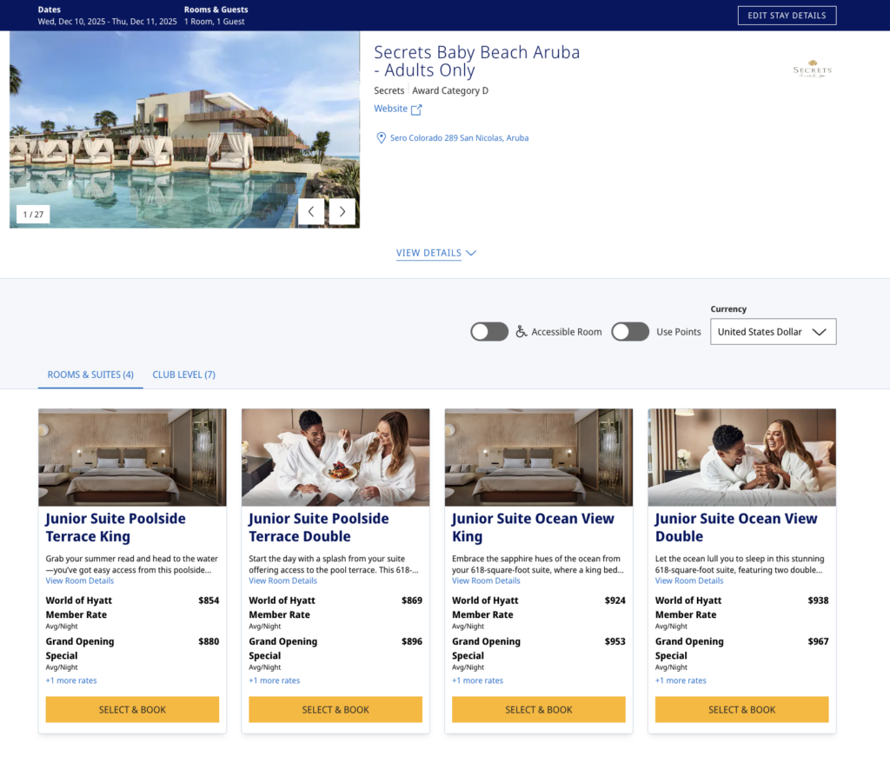Screen dimensions: 890x763
Task: Show +1 more rates for Poolside Terrace King
Action: [x=71, y=680]
